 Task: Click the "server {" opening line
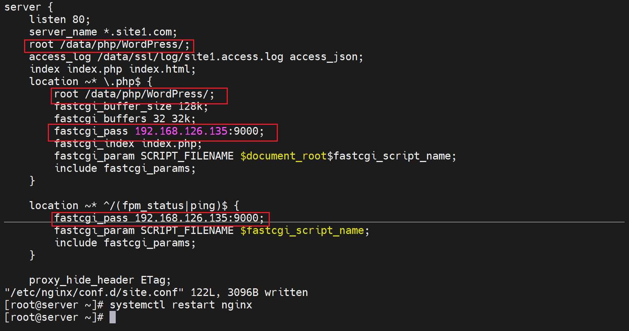tap(28, 7)
